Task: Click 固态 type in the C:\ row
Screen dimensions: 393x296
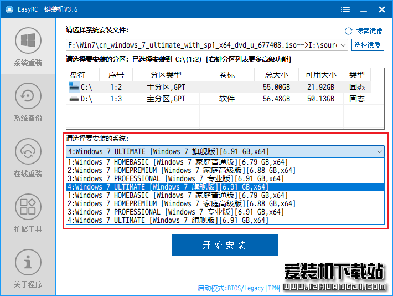Action: tap(357, 87)
